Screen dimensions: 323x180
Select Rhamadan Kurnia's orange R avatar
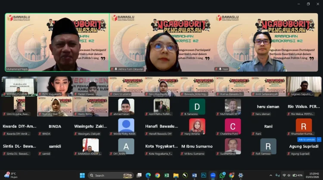[304, 126]
